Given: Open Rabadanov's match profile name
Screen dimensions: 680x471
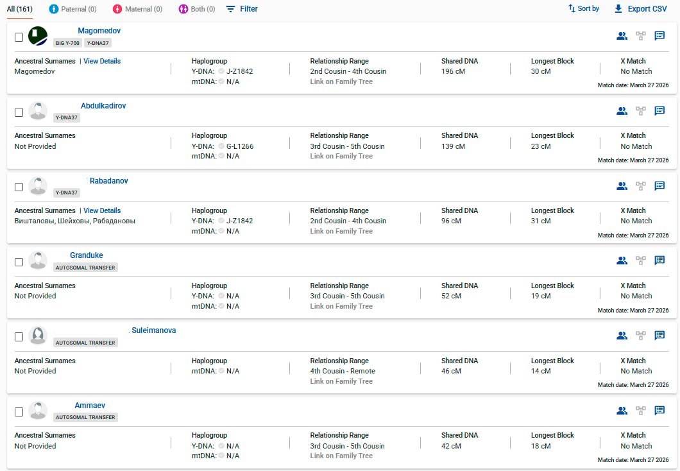Looking at the screenshot, I should pyautogui.click(x=109, y=181).
